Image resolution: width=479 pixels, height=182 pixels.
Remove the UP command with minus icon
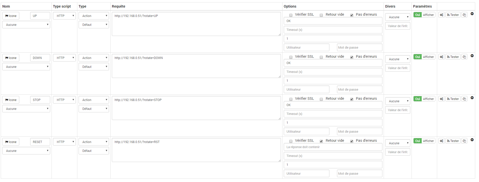pos(472,14)
